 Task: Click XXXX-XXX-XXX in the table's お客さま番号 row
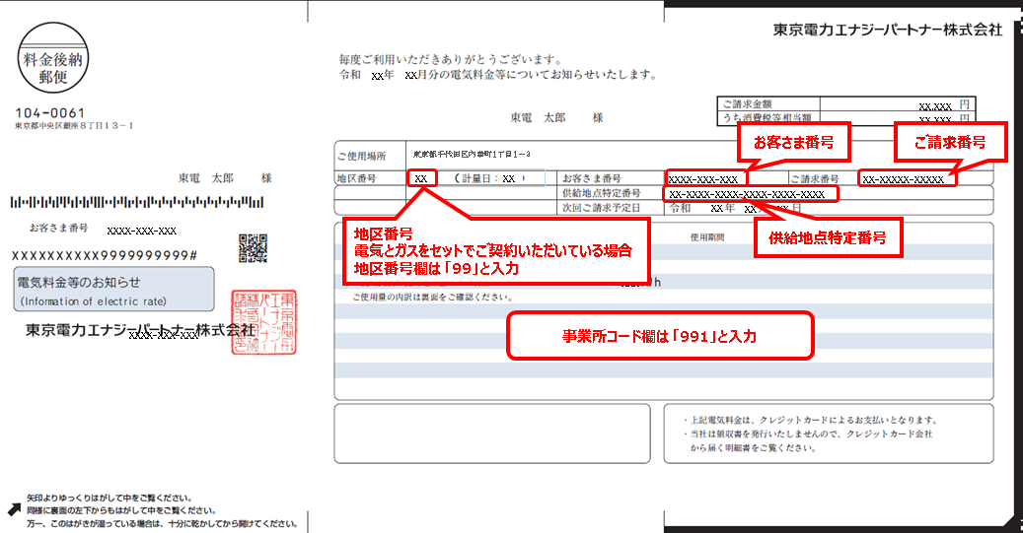pyautogui.click(x=702, y=179)
